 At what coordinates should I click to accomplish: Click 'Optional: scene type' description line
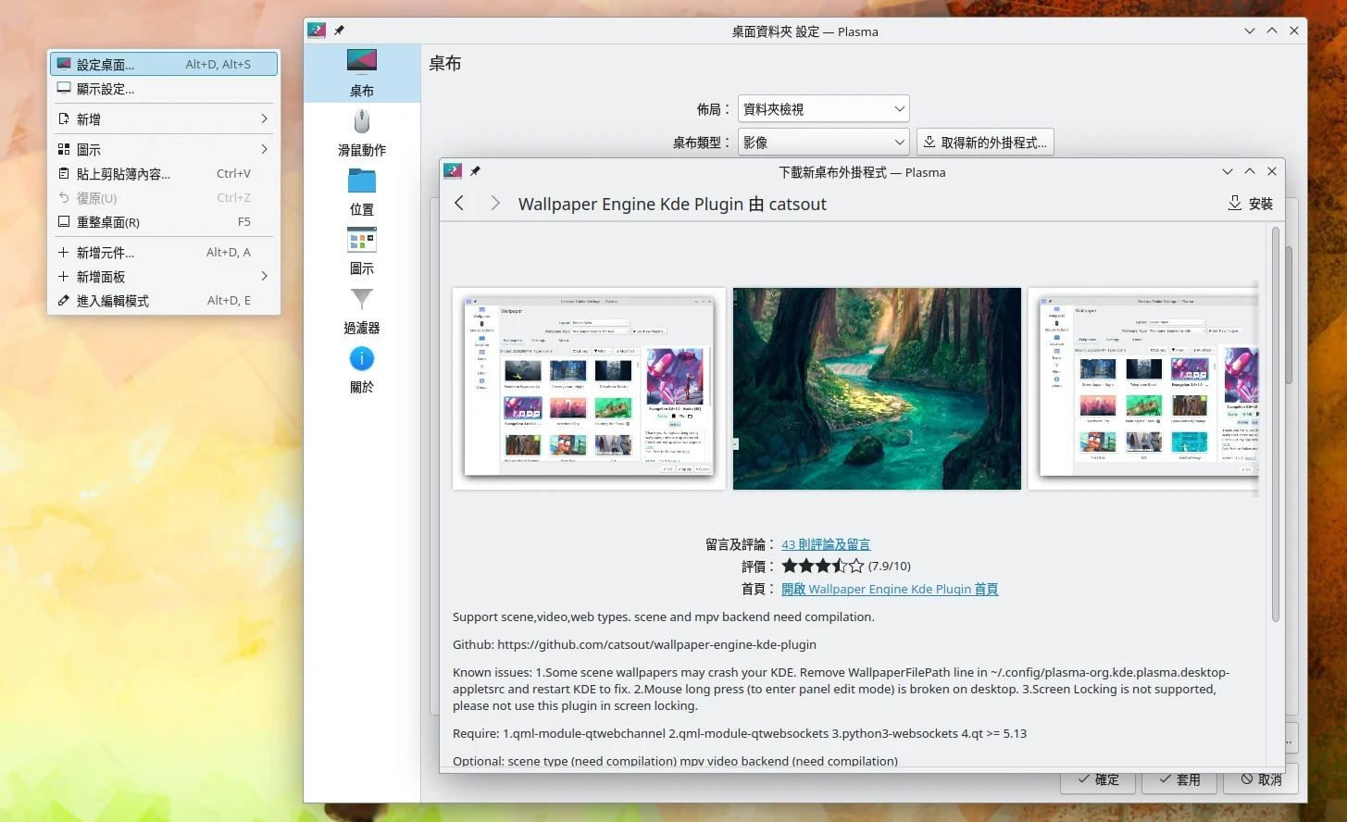tap(675, 761)
